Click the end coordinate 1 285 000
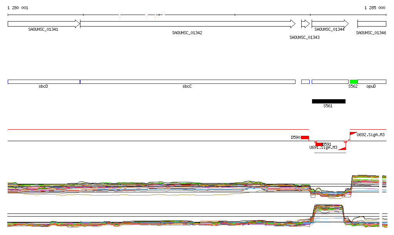The width and height of the screenshot is (394, 235). click(375, 8)
